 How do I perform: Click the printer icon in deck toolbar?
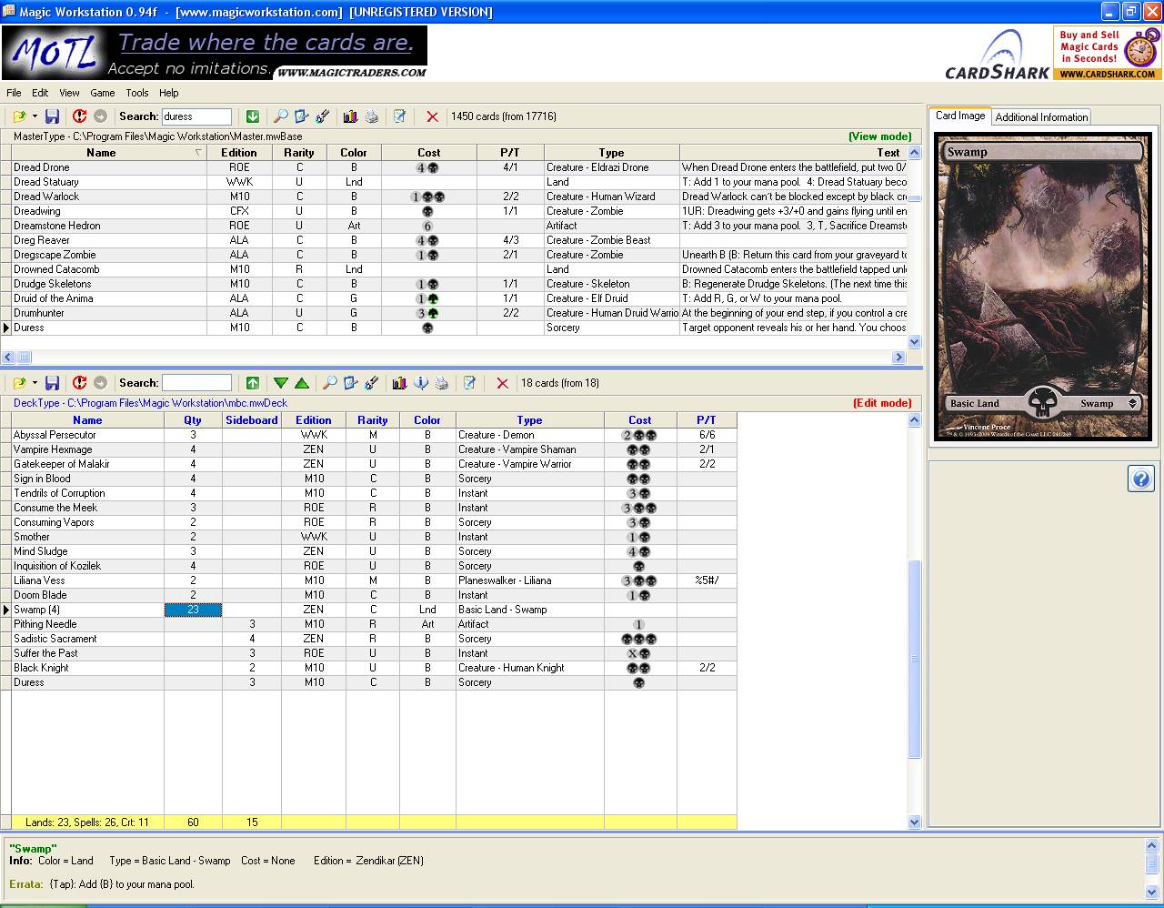441,383
